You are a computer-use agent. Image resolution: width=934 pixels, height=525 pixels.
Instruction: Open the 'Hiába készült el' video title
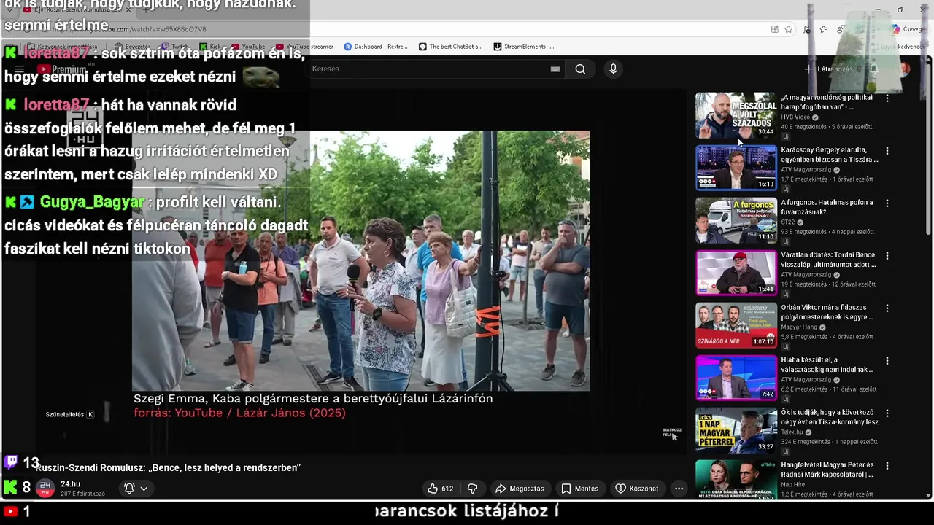click(x=827, y=365)
